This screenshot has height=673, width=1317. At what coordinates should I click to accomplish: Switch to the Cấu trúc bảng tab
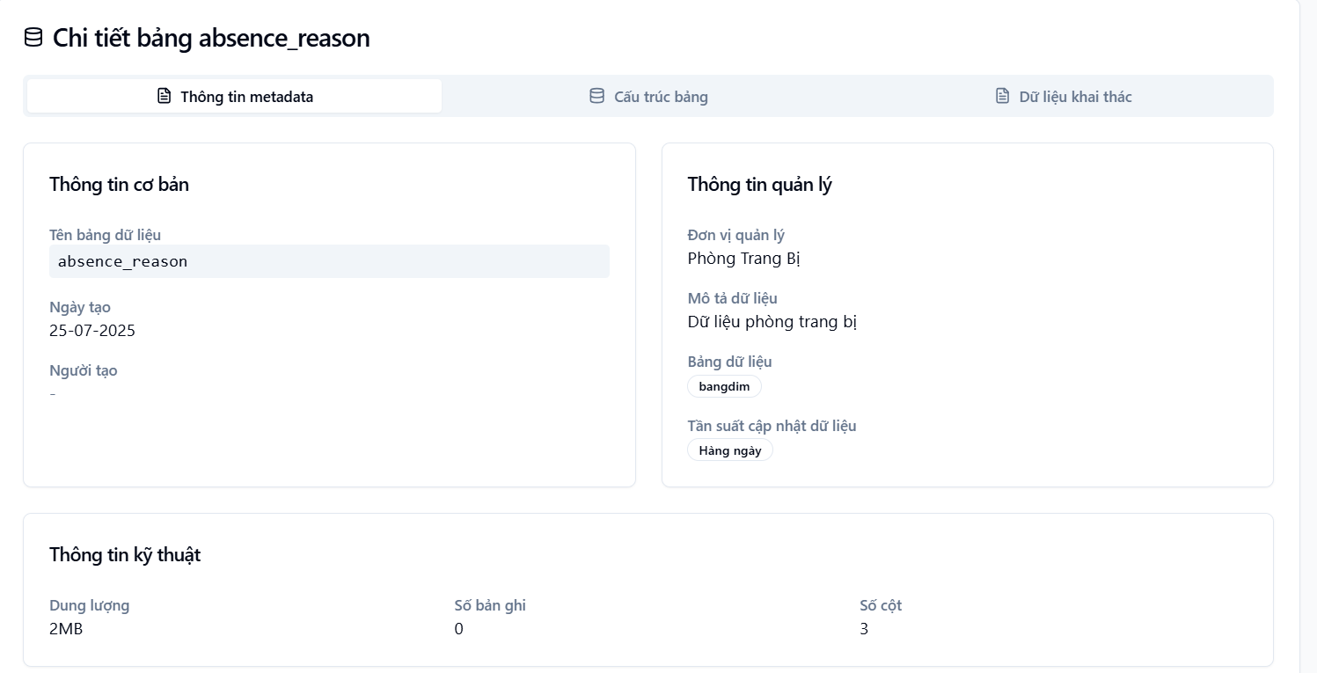pos(649,96)
